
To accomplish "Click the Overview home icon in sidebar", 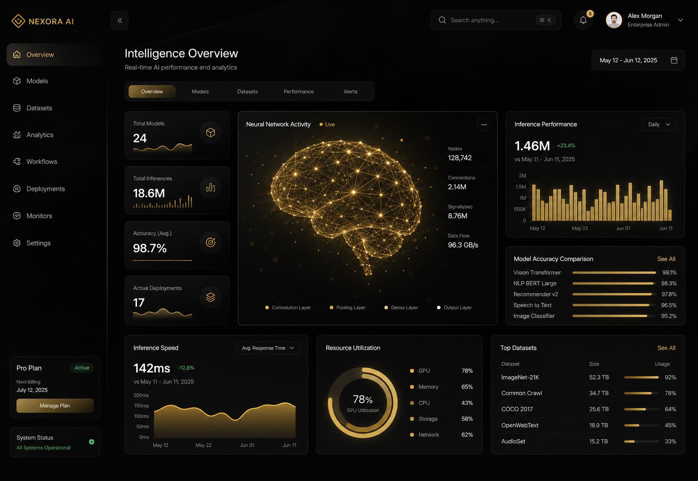I will (x=17, y=54).
